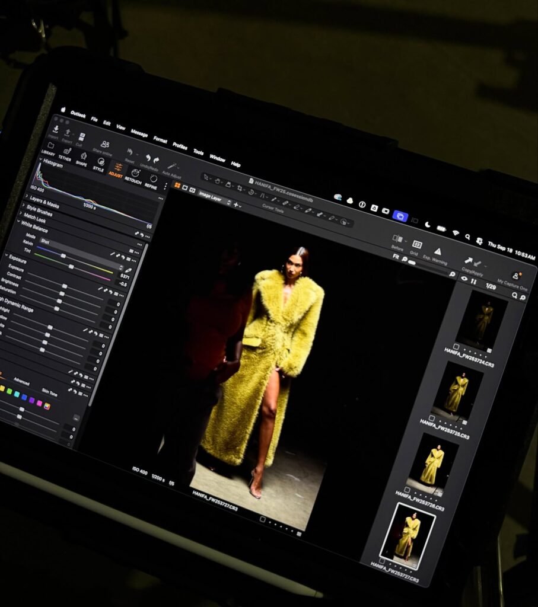
Task: Tick checkbox under the HANIFA_FW253724.CR3 thumbnail
Action: point(457,346)
